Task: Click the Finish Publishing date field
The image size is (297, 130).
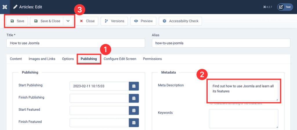Action: pos(99,98)
